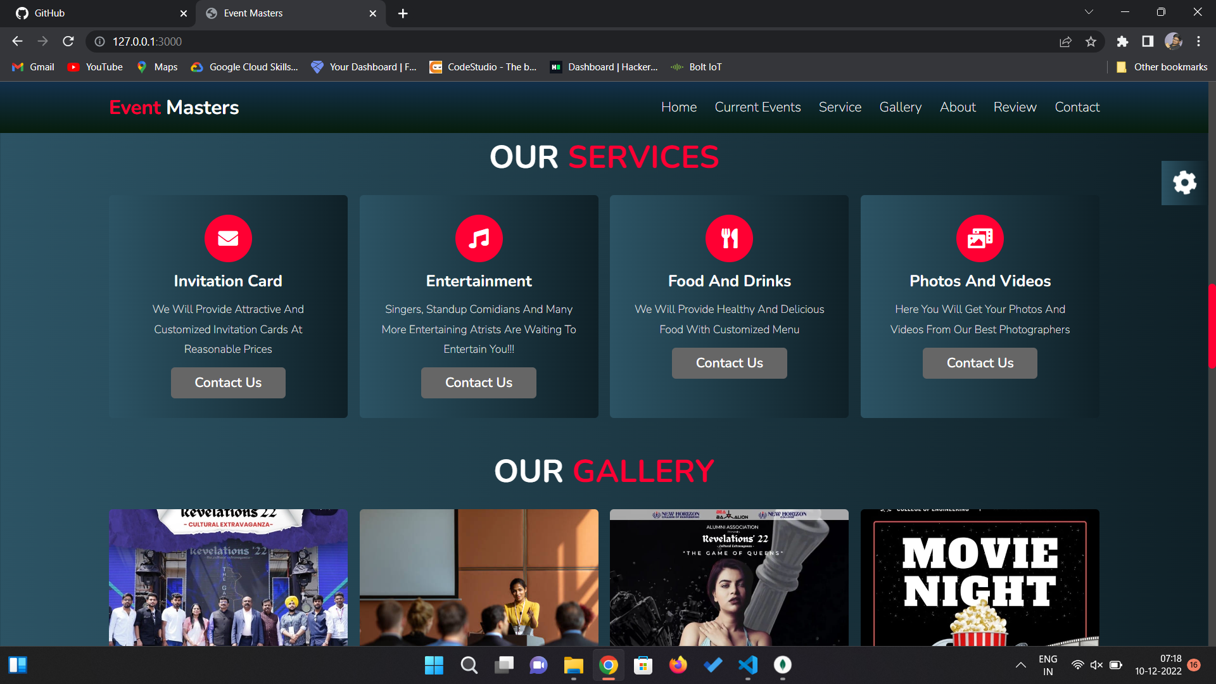Bookmark page with the star icon
Image resolution: width=1216 pixels, height=684 pixels.
(x=1091, y=42)
